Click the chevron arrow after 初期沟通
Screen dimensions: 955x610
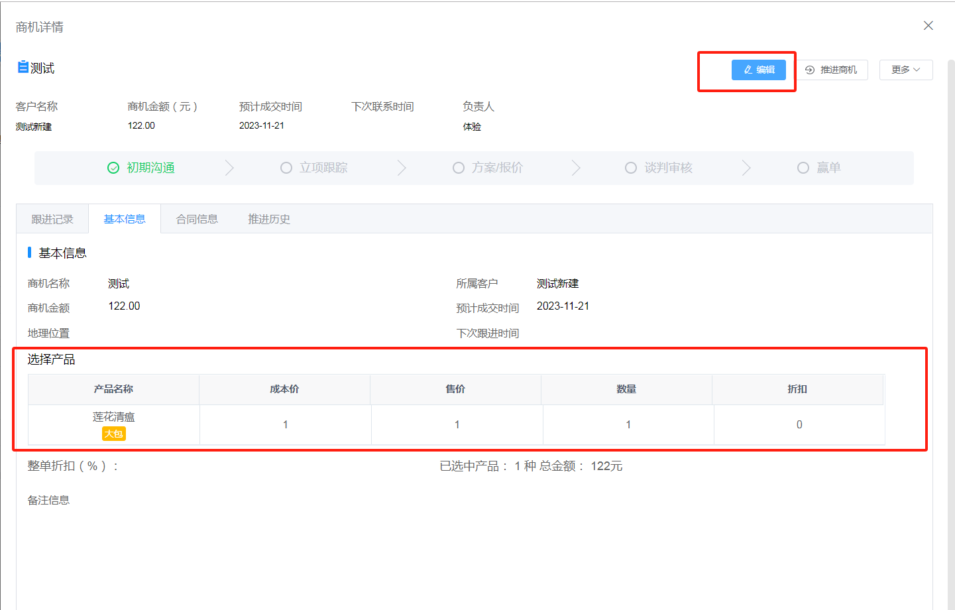229,168
